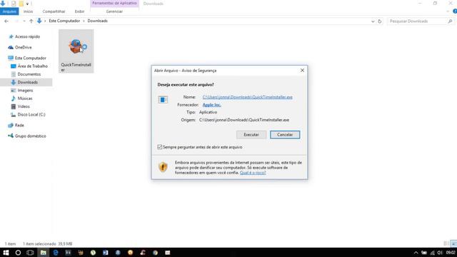Open the Apple Inc. publisher link
The width and height of the screenshot is (457, 257).
[211, 105]
